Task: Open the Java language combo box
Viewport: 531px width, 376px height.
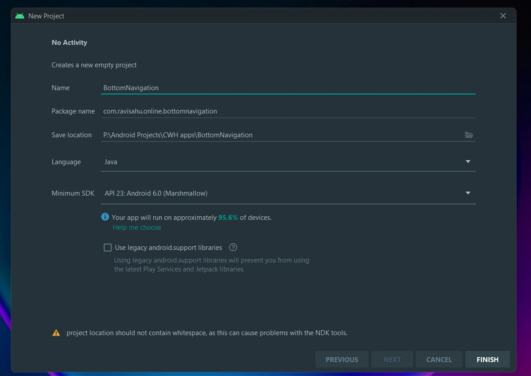Action: click(288, 162)
